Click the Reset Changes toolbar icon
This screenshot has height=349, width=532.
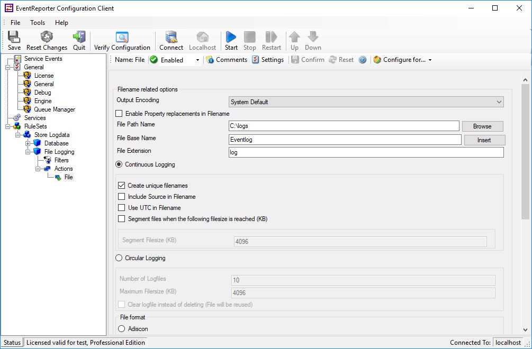[x=47, y=41]
